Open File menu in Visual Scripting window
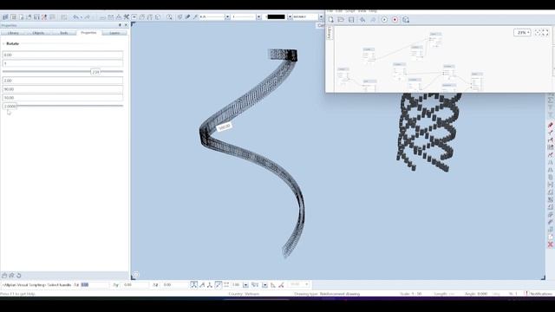Screen dimensions: 555x312 [330, 11]
